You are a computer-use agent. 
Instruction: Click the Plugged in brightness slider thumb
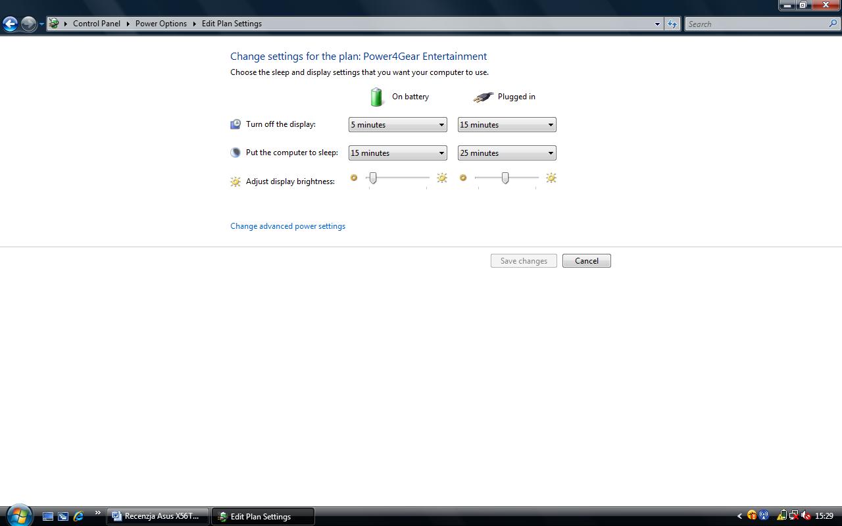(x=505, y=178)
